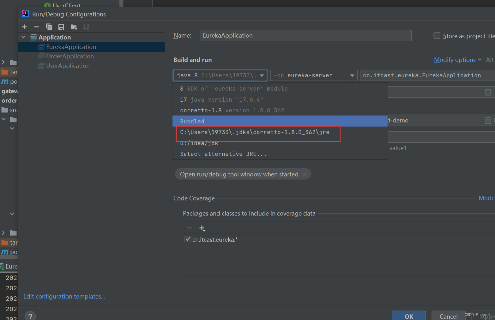
Task: Choose D:/idea/jdk JRE option
Action: coord(280,143)
